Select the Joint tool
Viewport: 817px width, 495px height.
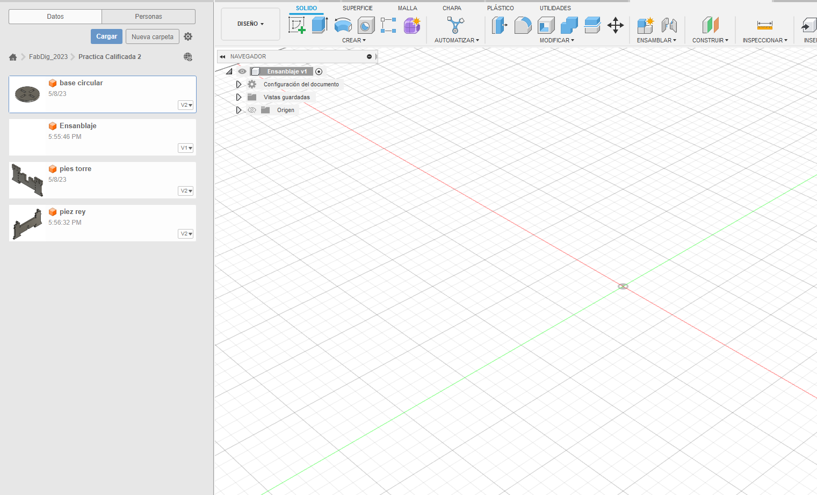coord(669,25)
